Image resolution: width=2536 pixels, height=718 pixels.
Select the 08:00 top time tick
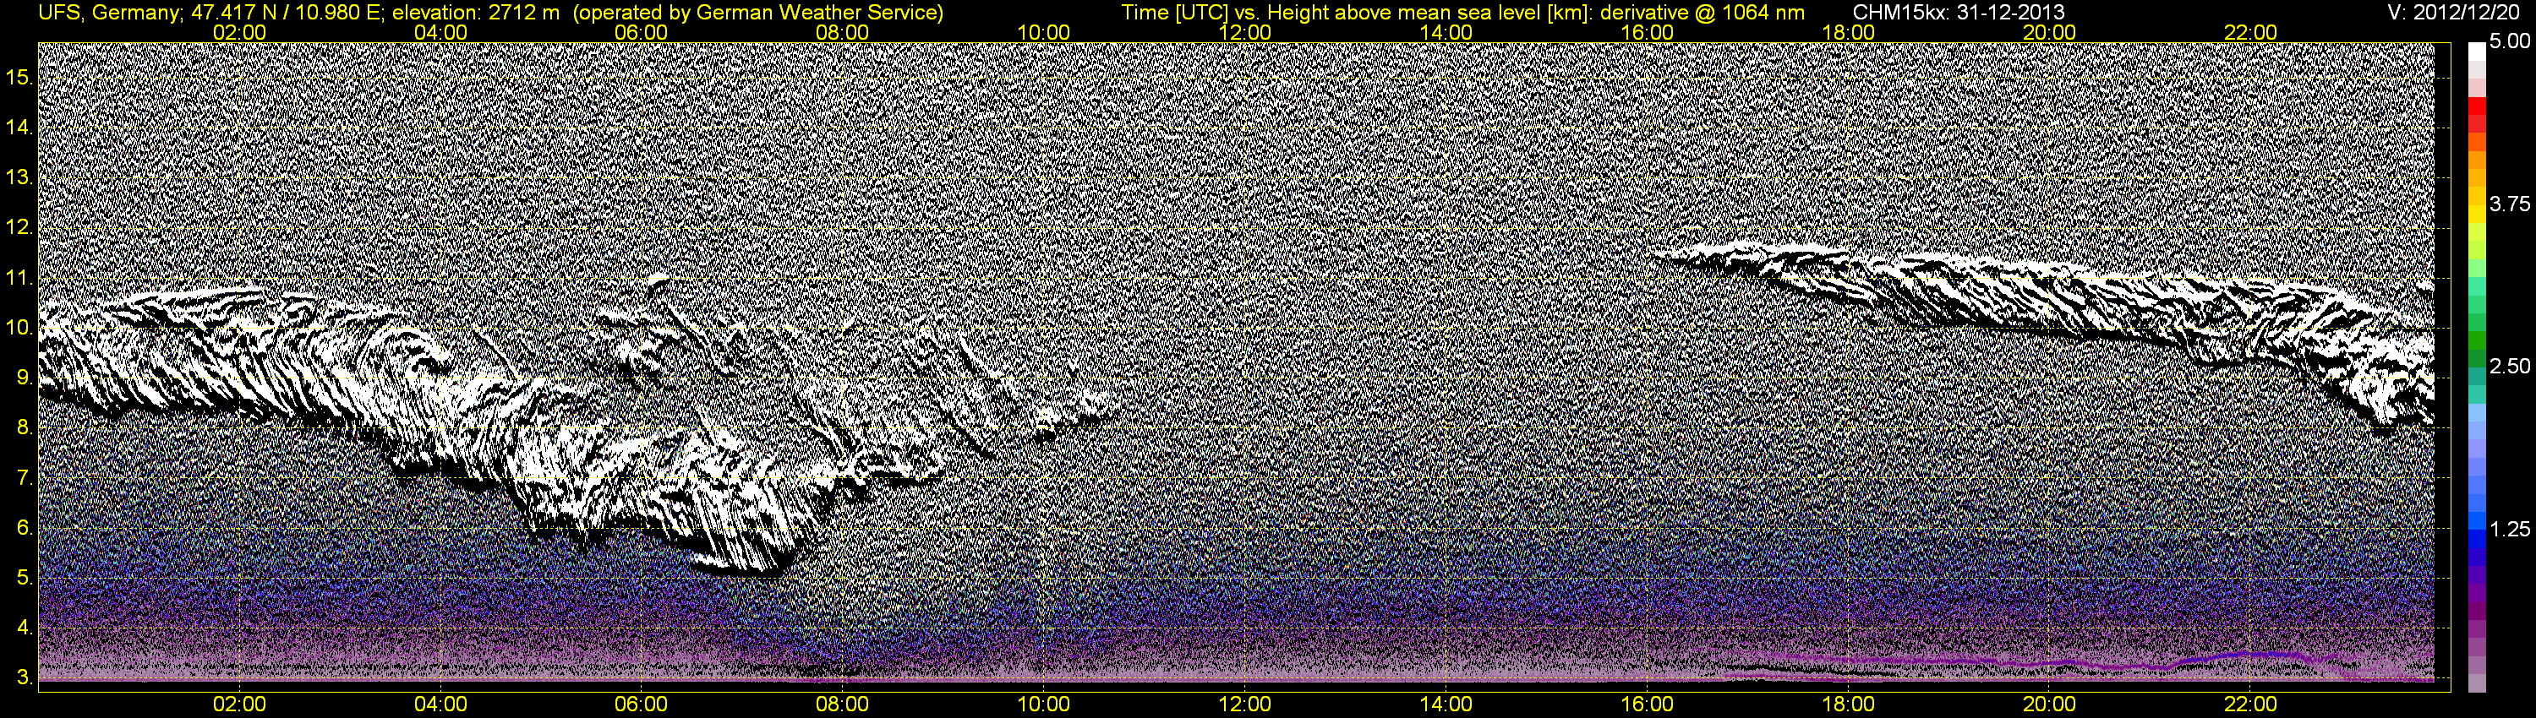click(843, 31)
